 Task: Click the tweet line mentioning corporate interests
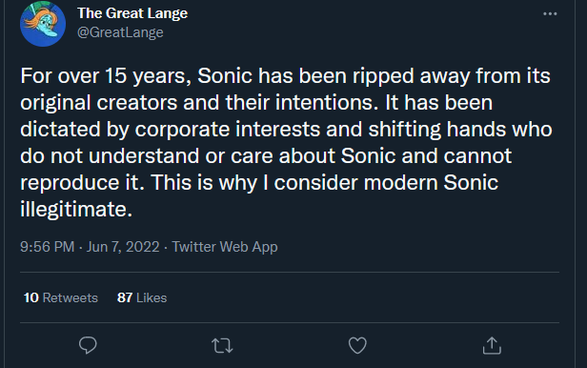pos(286,129)
